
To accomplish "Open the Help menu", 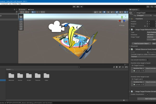I will (19, 4).
